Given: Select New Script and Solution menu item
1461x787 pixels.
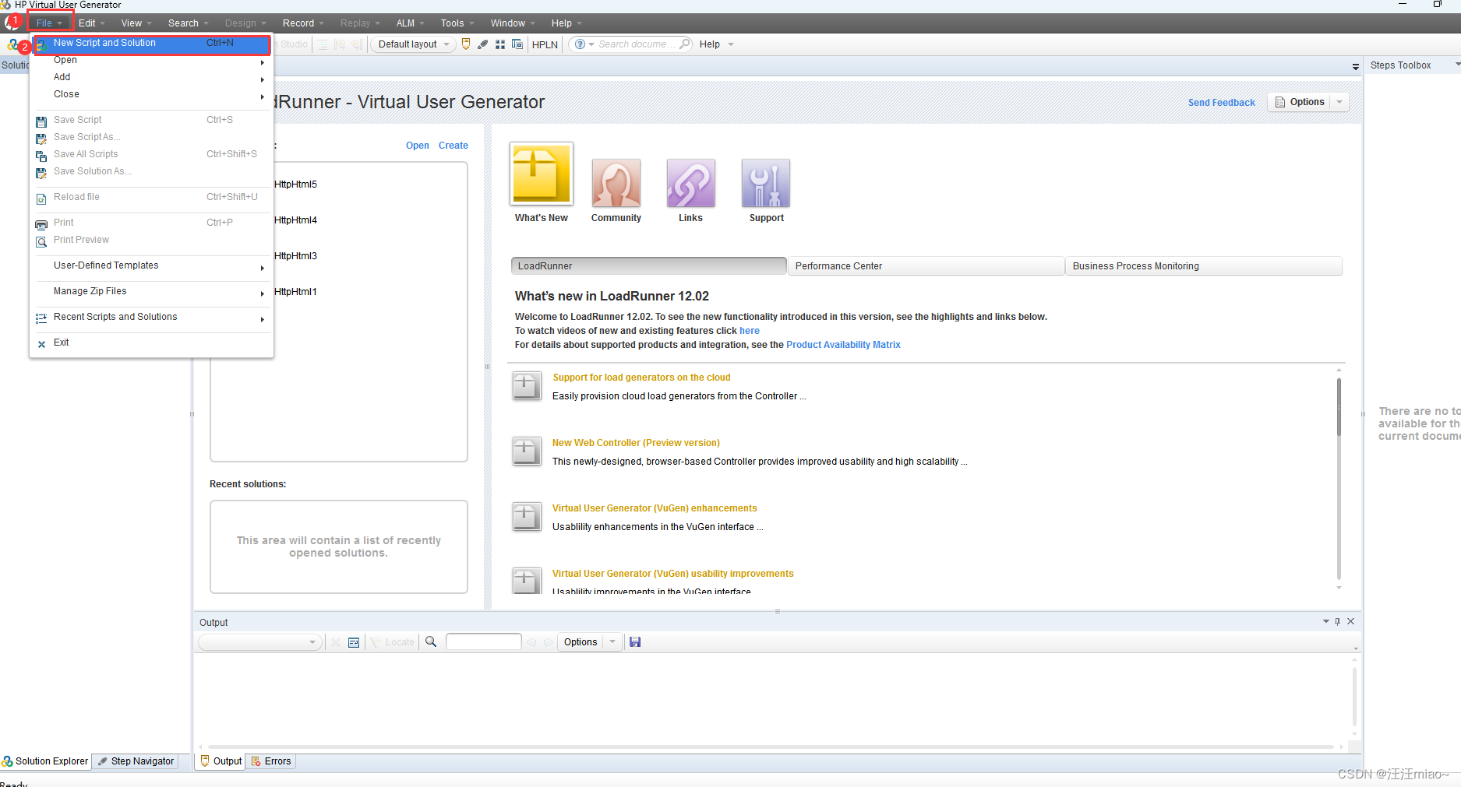Looking at the screenshot, I should point(152,44).
